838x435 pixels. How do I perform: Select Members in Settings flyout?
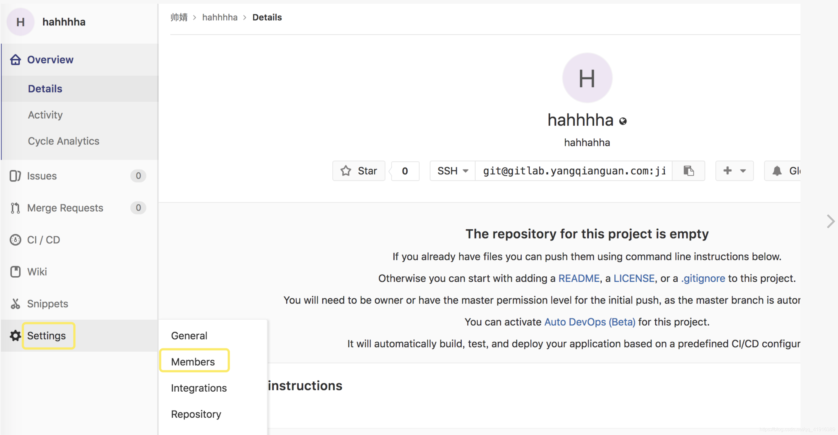[x=193, y=362]
